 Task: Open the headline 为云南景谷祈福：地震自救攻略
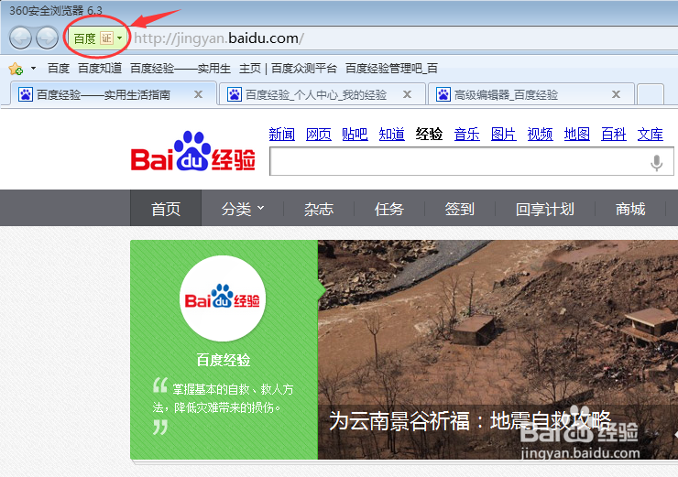click(470, 421)
